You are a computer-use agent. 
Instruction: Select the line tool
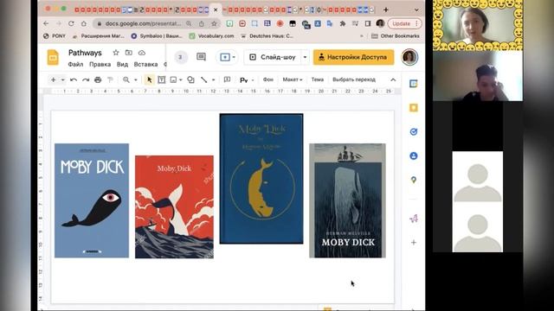(204, 79)
